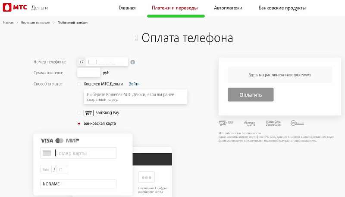This screenshot has width=345, height=197.
Task: Click the MasterCard SecureCode badge
Action: pyautogui.click(x=273, y=123)
